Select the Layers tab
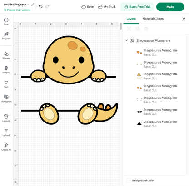Image resolution: width=189 pixels, height=186 pixels. [131, 19]
